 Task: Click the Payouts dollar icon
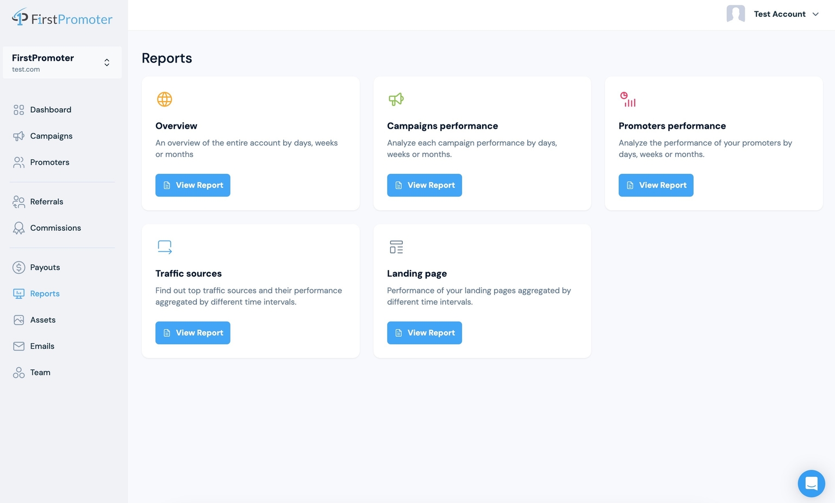19,267
